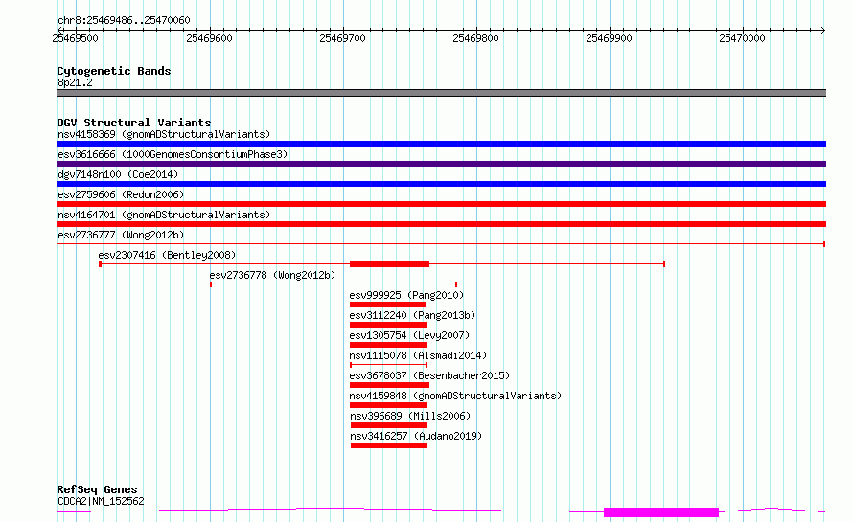This screenshot has height=522, width=853.
Task: Click ruler position 25469700
Action: pyautogui.click(x=343, y=38)
